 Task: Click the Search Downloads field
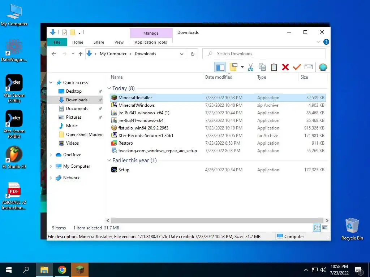click(264, 54)
